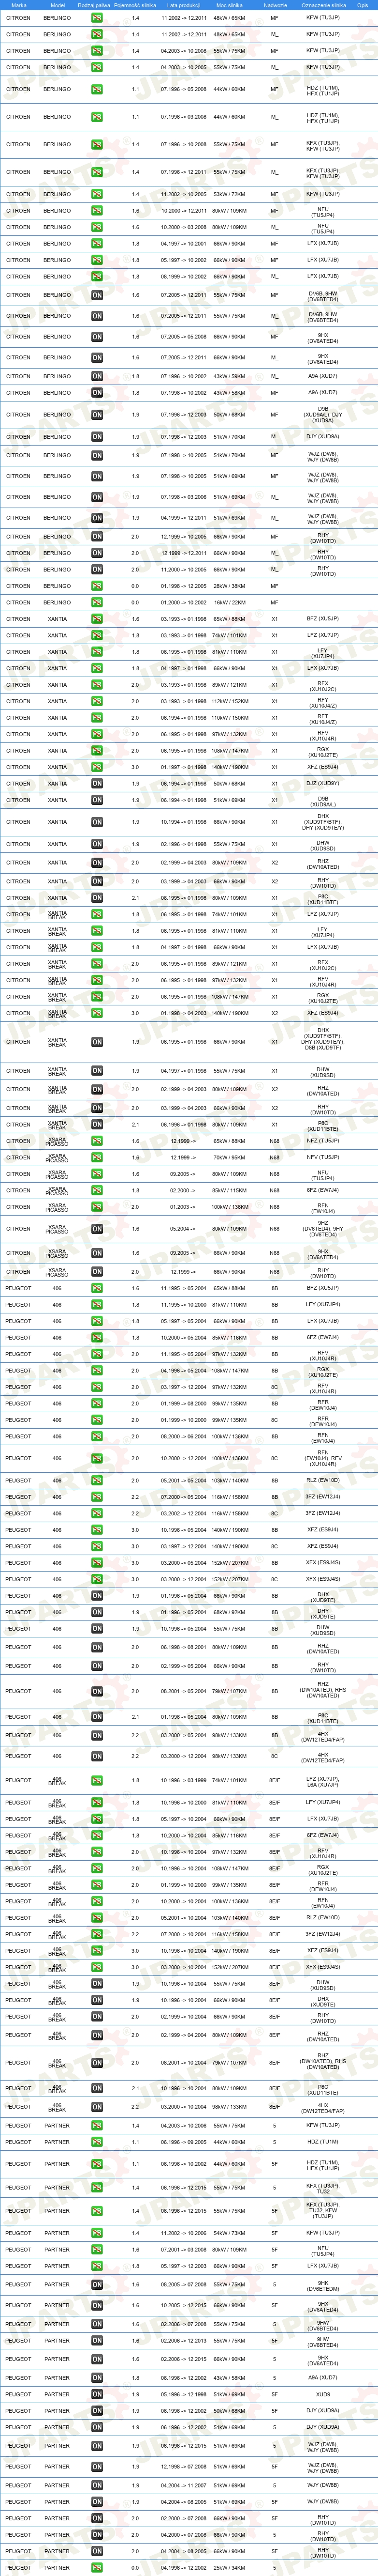The image size is (378, 2576).
Task: Select the 53kW / 72KM power cell
Action: (230, 194)
